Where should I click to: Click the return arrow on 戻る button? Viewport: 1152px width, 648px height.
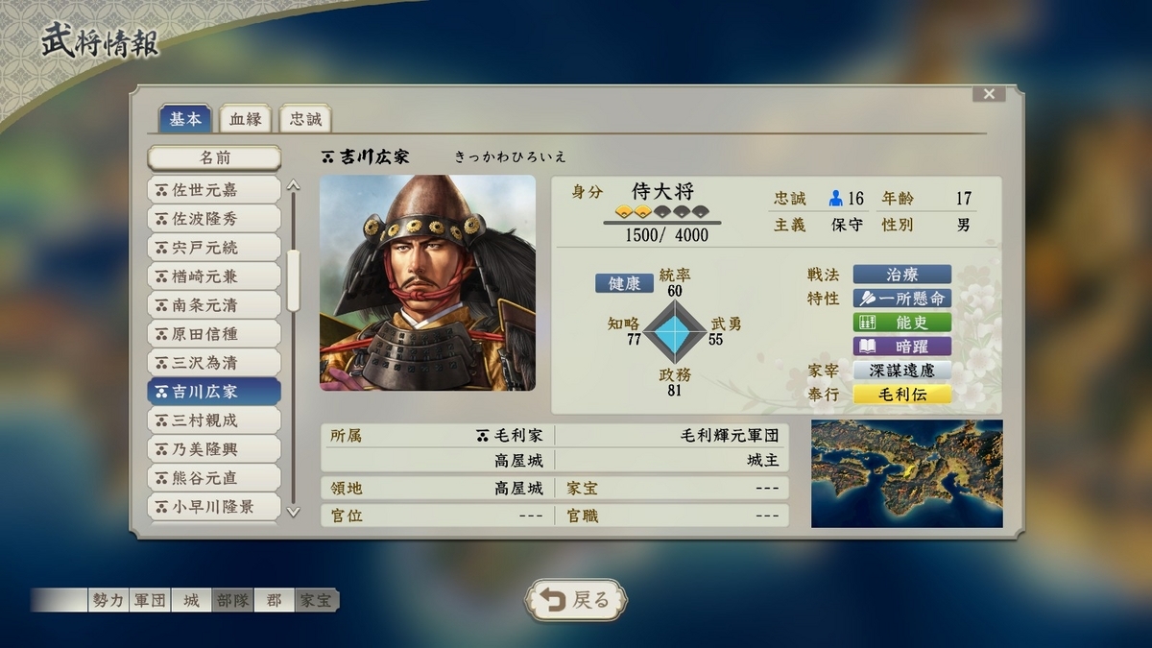click(553, 600)
